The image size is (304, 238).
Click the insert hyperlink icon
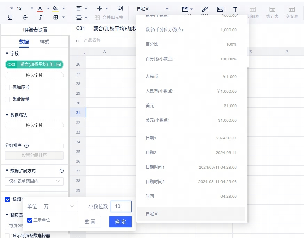tap(205, 9)
